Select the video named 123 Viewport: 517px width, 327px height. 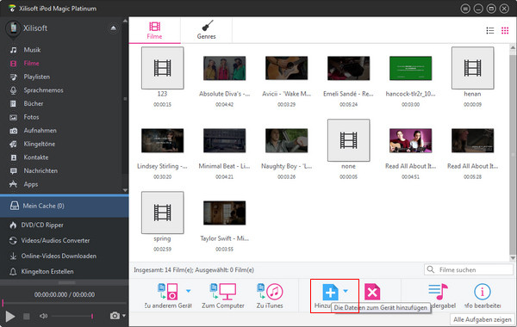163,68
